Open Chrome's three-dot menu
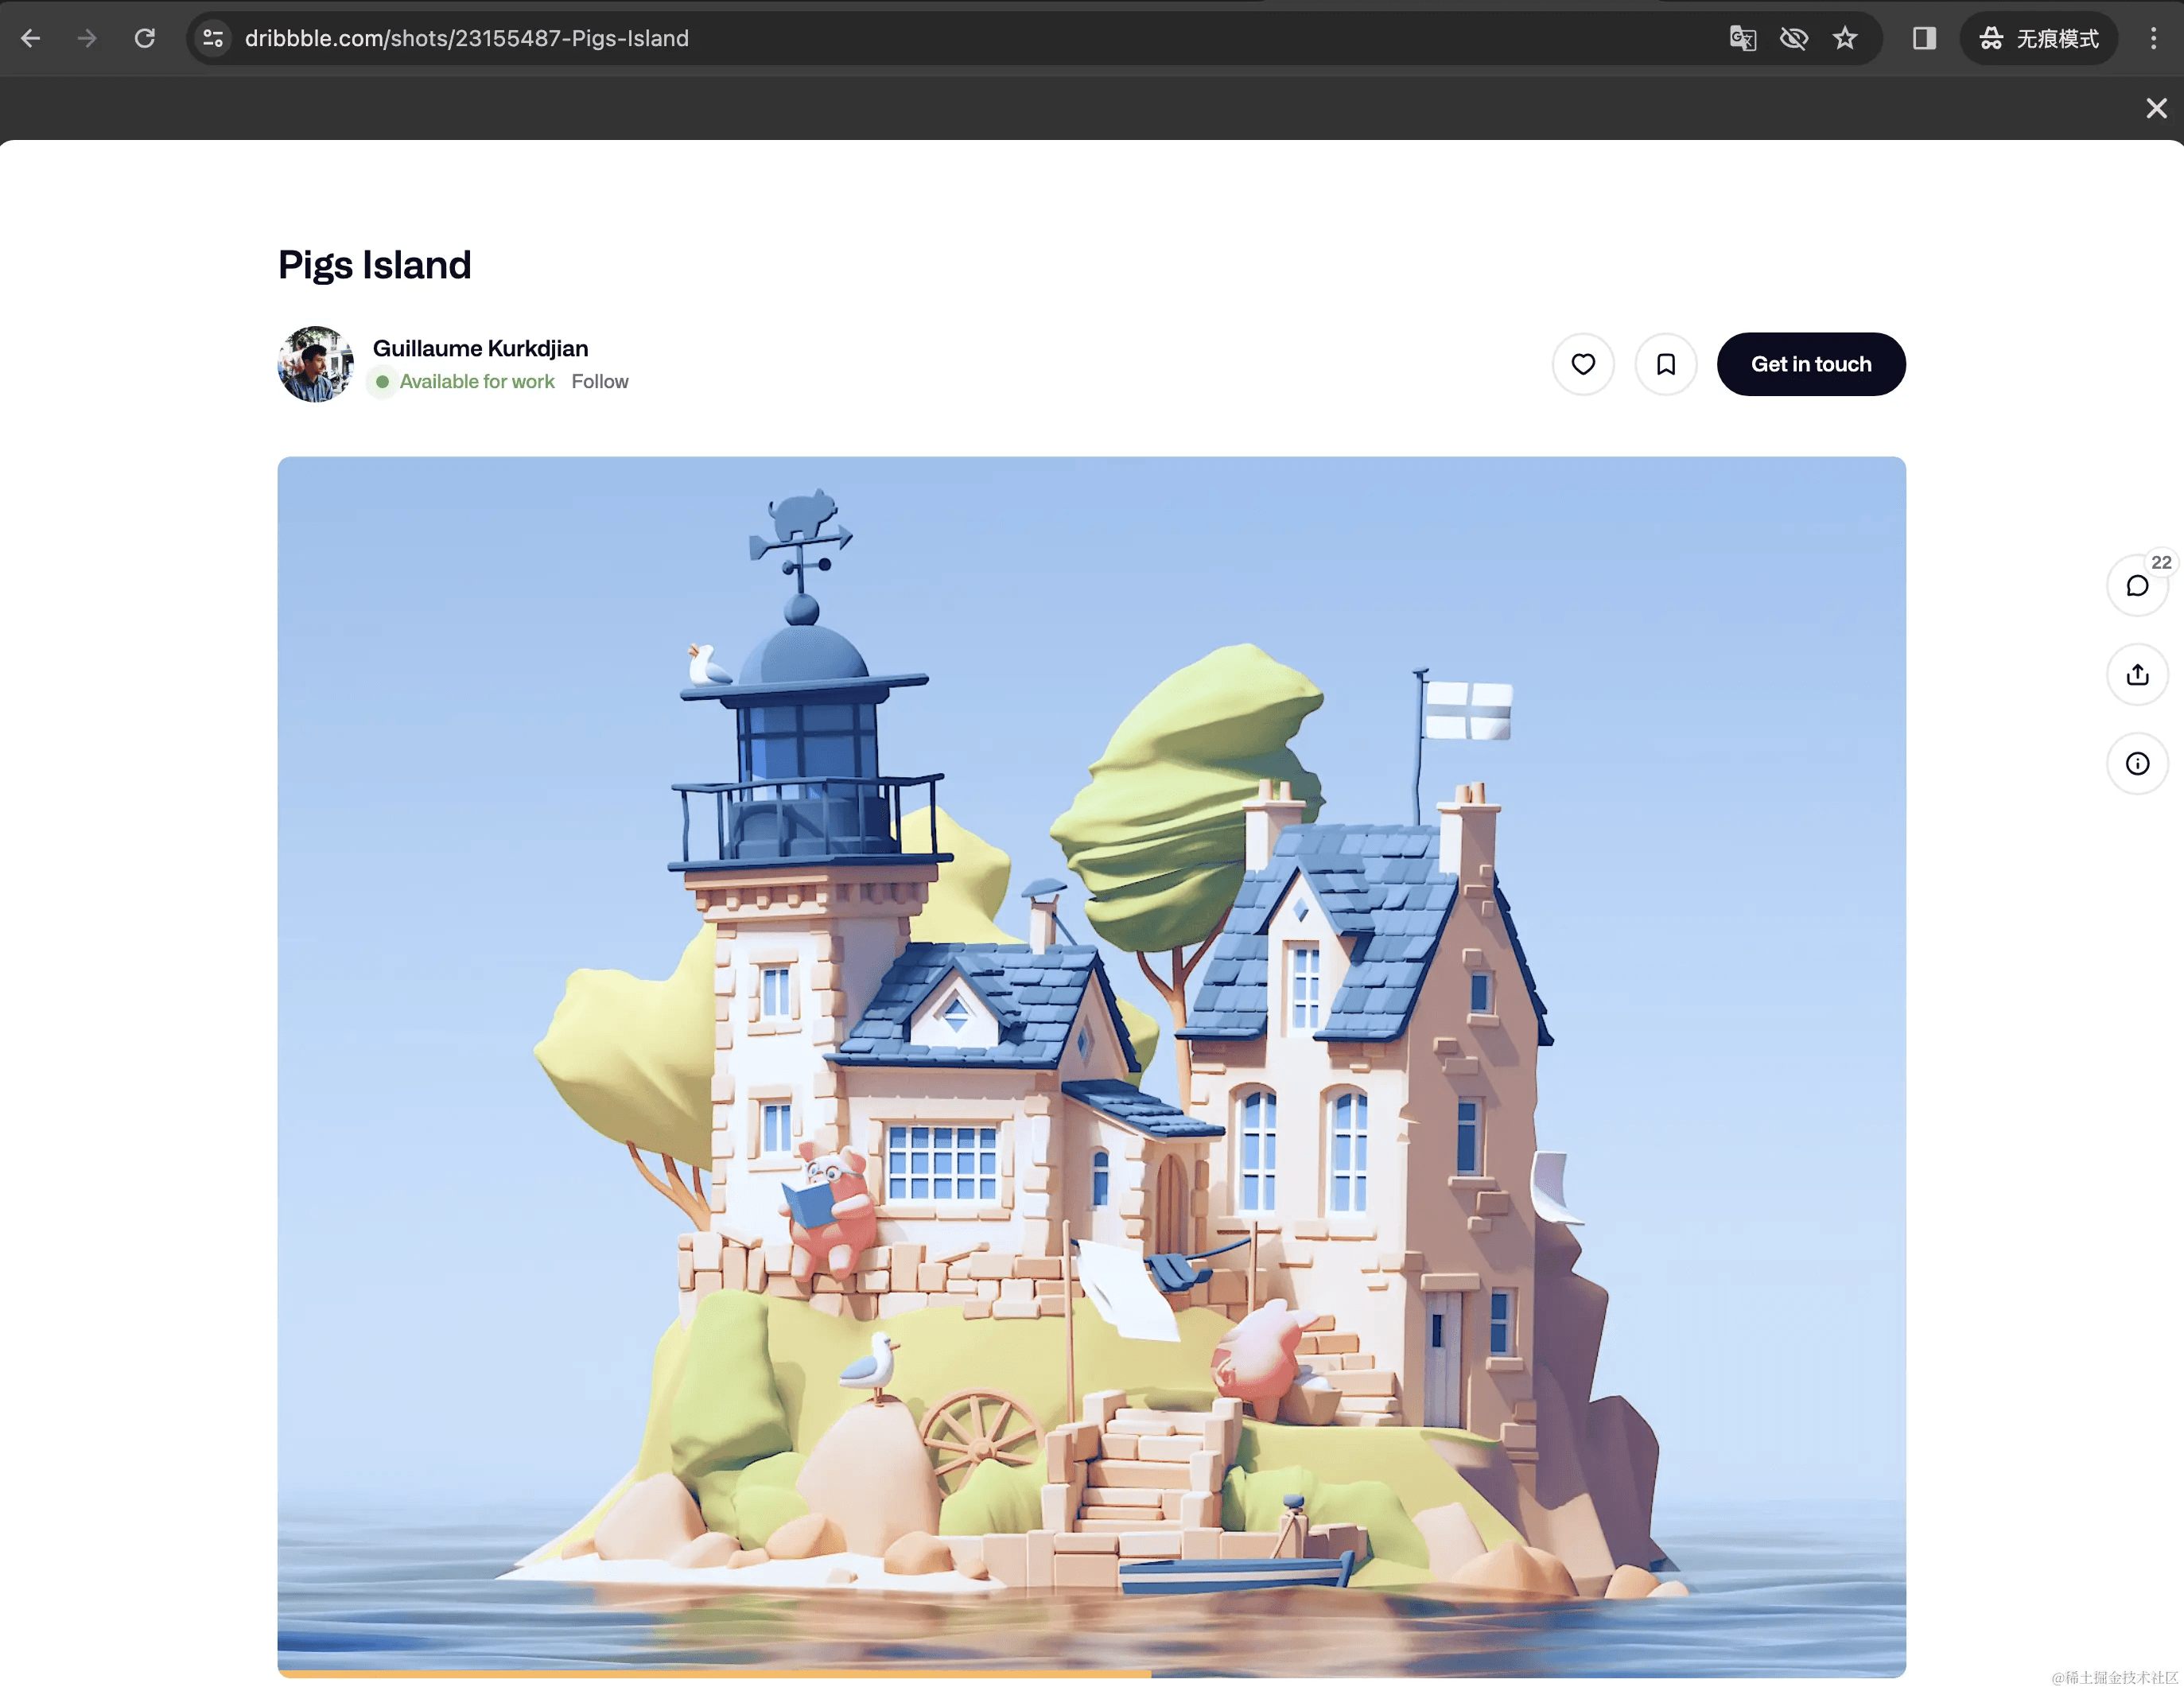2184x1691 pixels. coord(2152,38)
